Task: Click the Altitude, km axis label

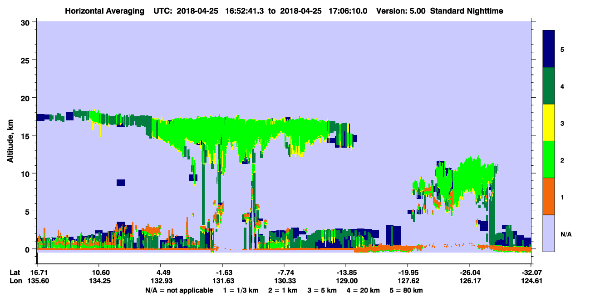Action: click(x=10, y=135)
